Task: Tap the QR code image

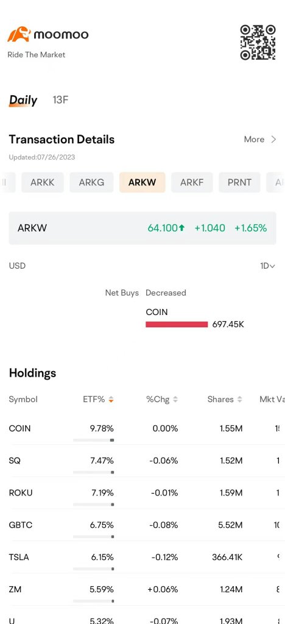Action: [x=258, y=43]
